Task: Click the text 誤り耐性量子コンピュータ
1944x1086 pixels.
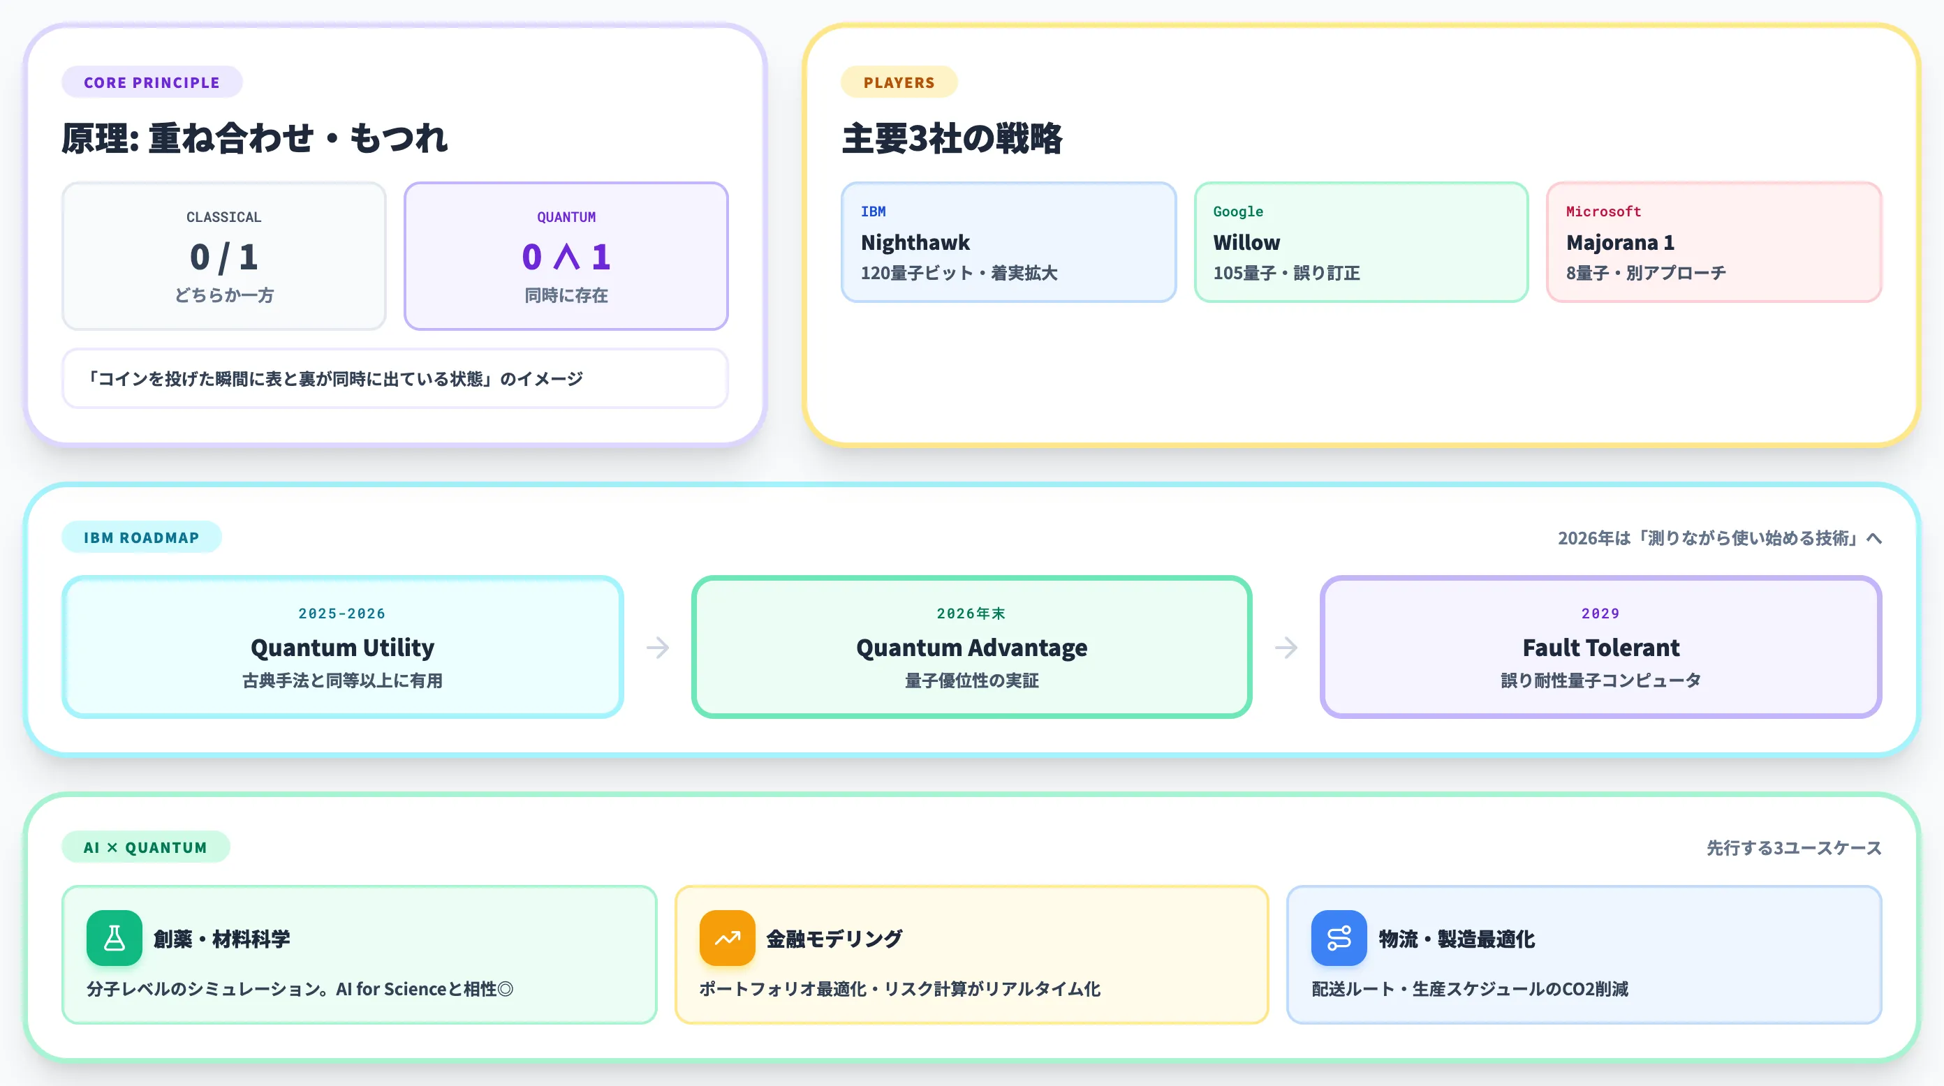Action: (1600, 681)
